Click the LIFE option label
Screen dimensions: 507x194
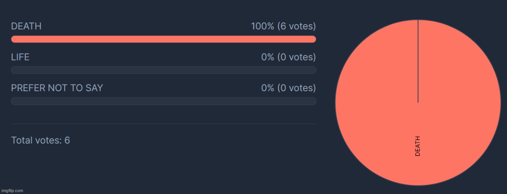click(x=20, y=57)
